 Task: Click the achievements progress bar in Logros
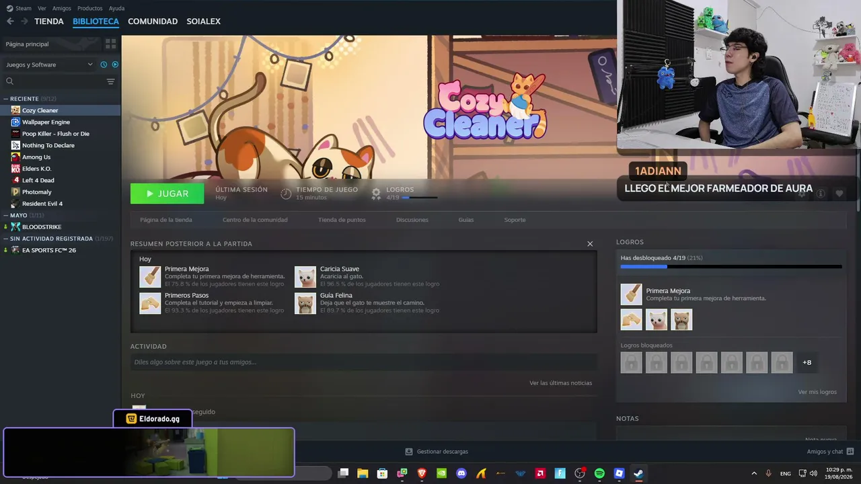click(x=731, y=267)
